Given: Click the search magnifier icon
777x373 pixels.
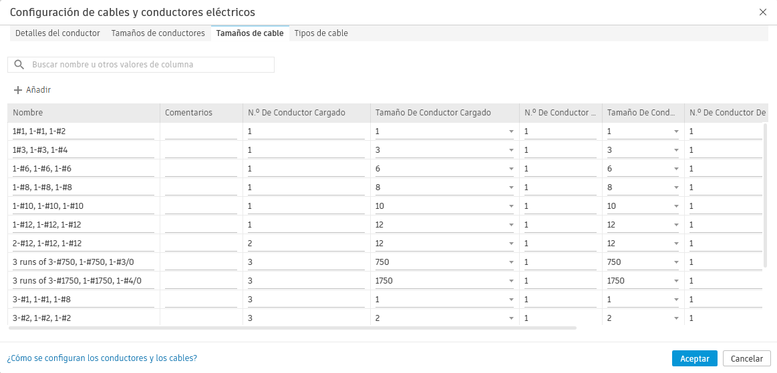Looking at the screenshot, I should [19, 65].
